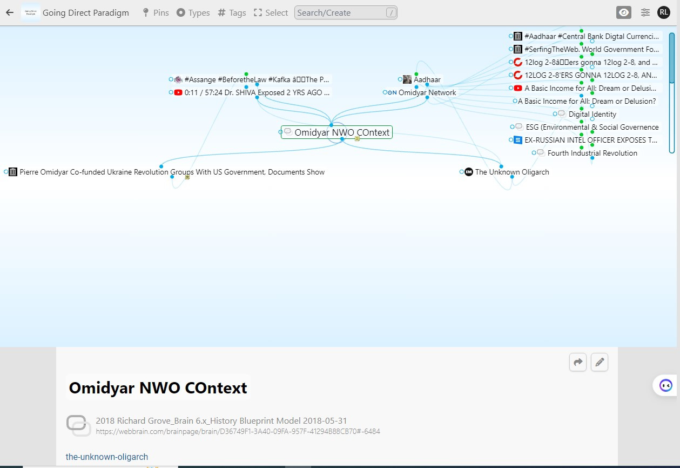This screenshot has height=468, width=680.
Task: Open the floating assistant chat icon
Action: pos(665,385)
